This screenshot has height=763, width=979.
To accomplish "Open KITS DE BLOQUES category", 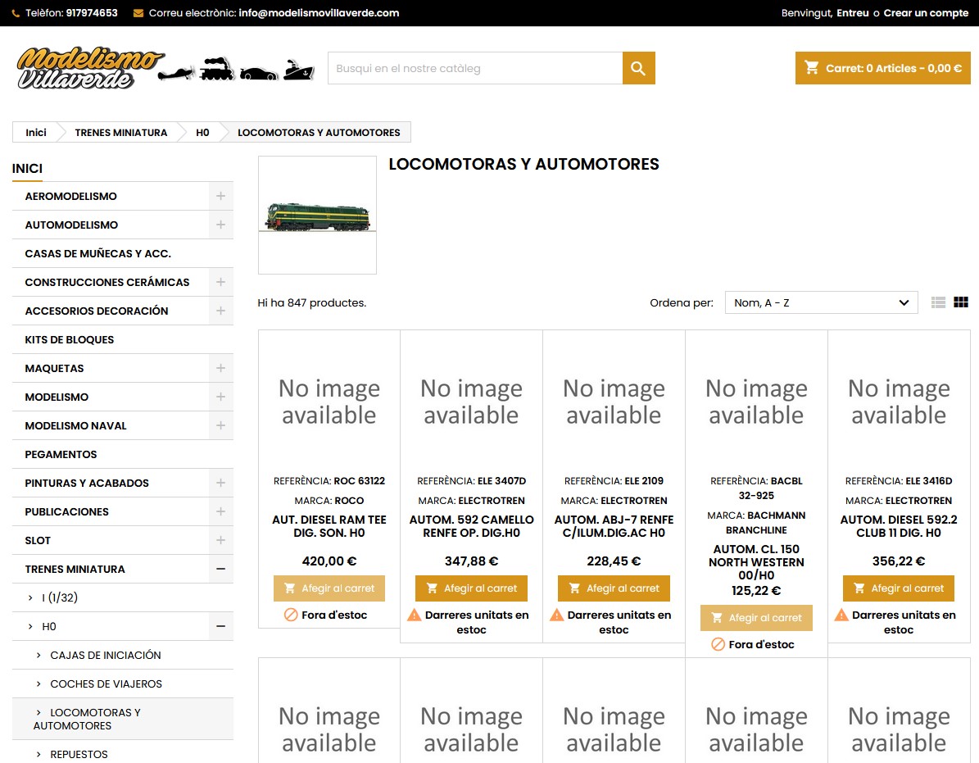I will [x=70, y=339].
